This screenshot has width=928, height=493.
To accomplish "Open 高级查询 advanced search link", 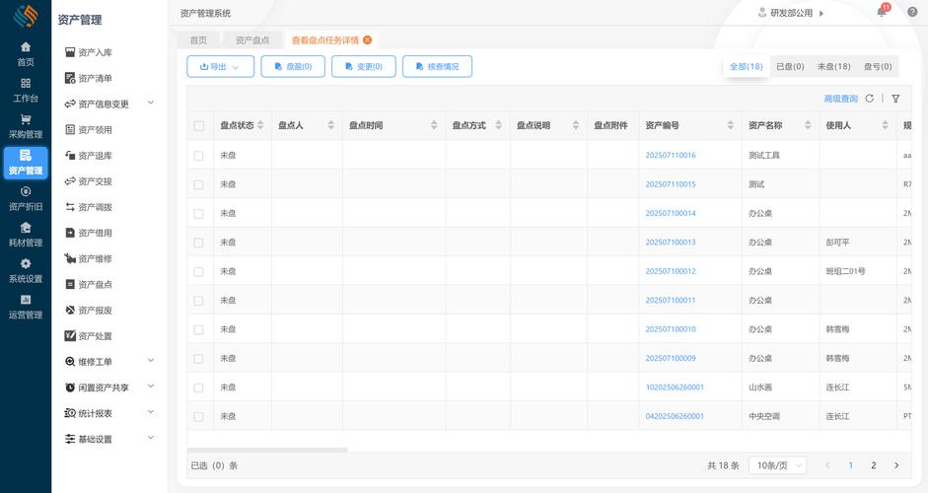I will [840, 99].
